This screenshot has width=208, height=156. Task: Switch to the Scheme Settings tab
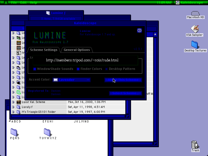point(44,50)
